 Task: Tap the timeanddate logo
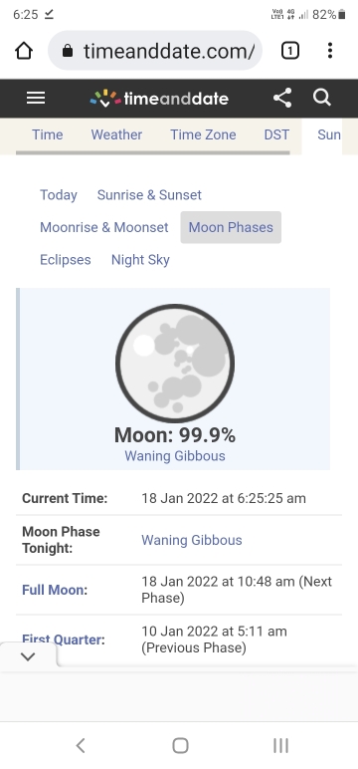pyautogui.click(x=159, y=98)
